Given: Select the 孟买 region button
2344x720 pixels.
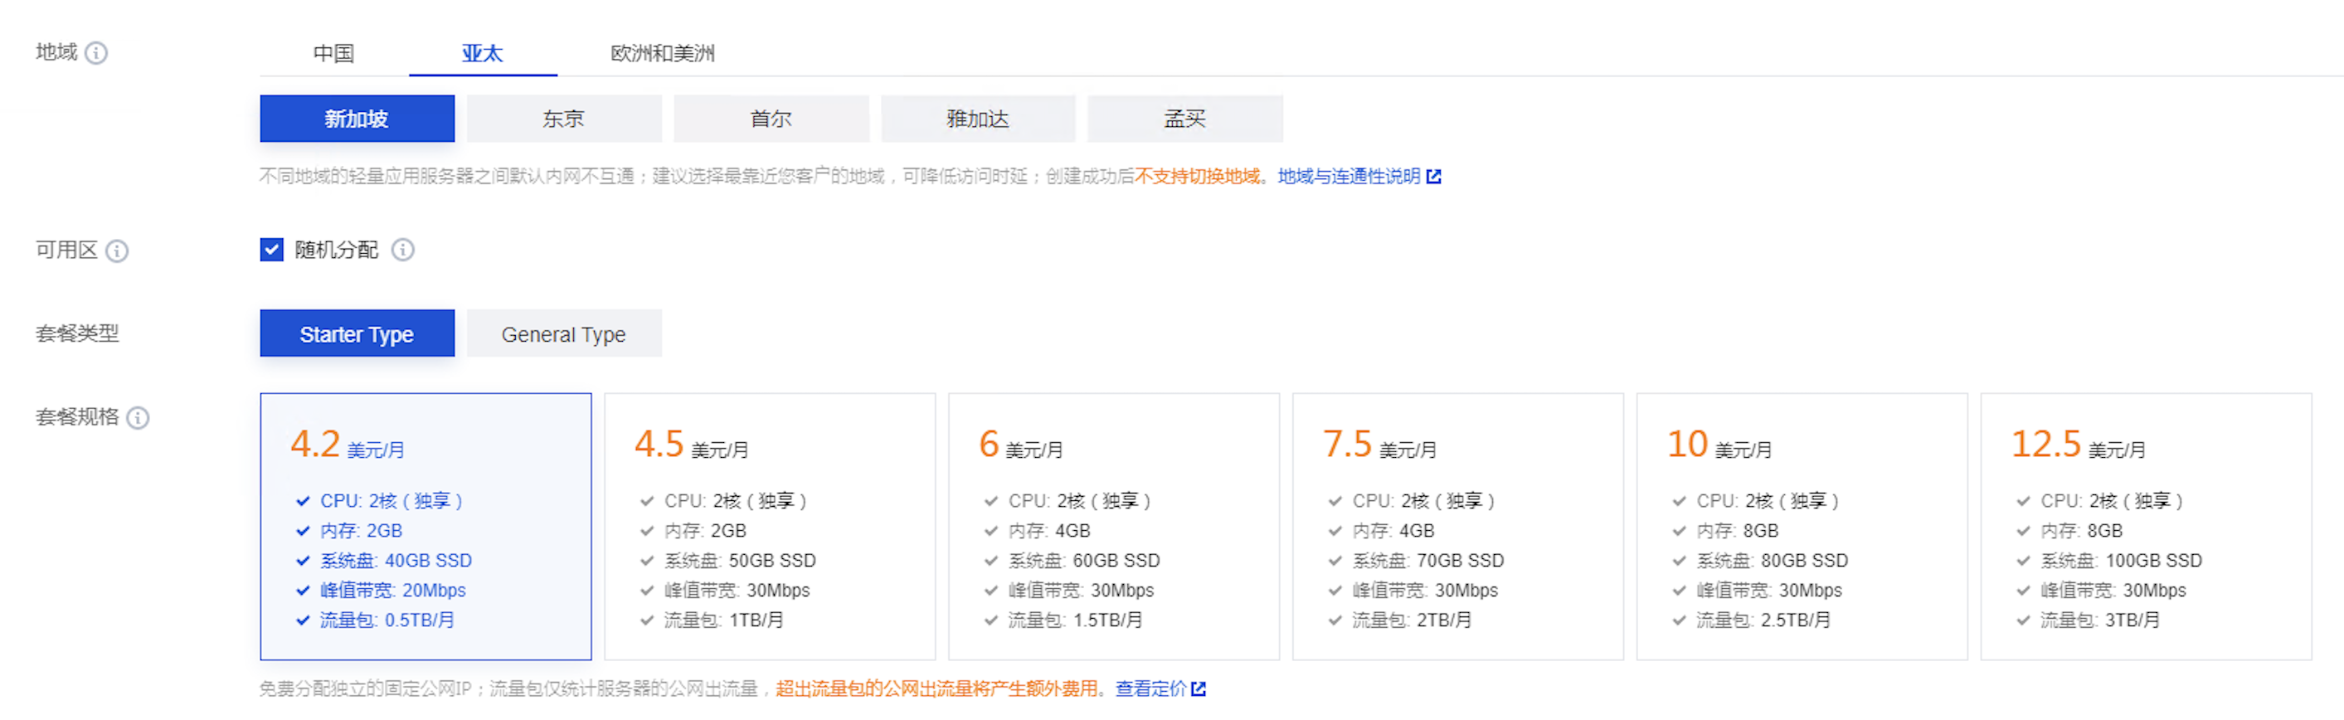Looking at the screenshot, I should point(1184,119).
